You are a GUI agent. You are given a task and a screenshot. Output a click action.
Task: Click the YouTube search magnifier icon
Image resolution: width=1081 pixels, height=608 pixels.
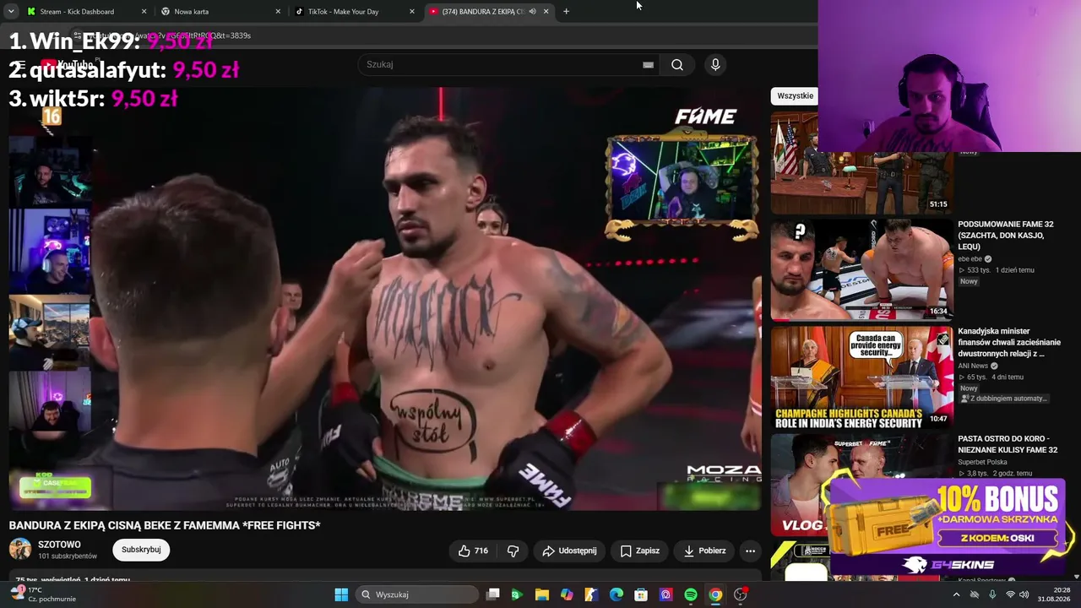point(677,64)
